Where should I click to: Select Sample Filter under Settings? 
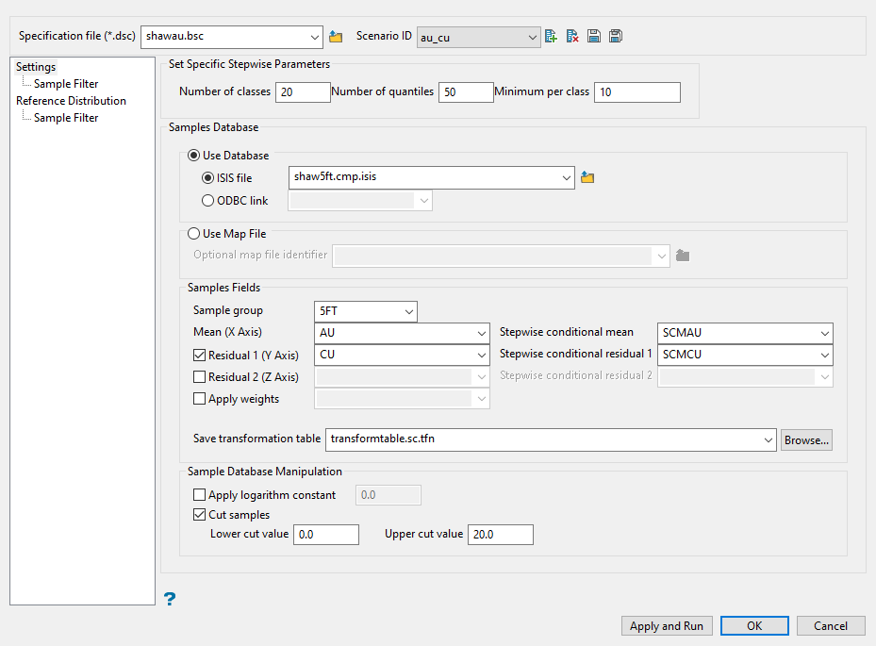pyautogui.click(x=66, y=84)
